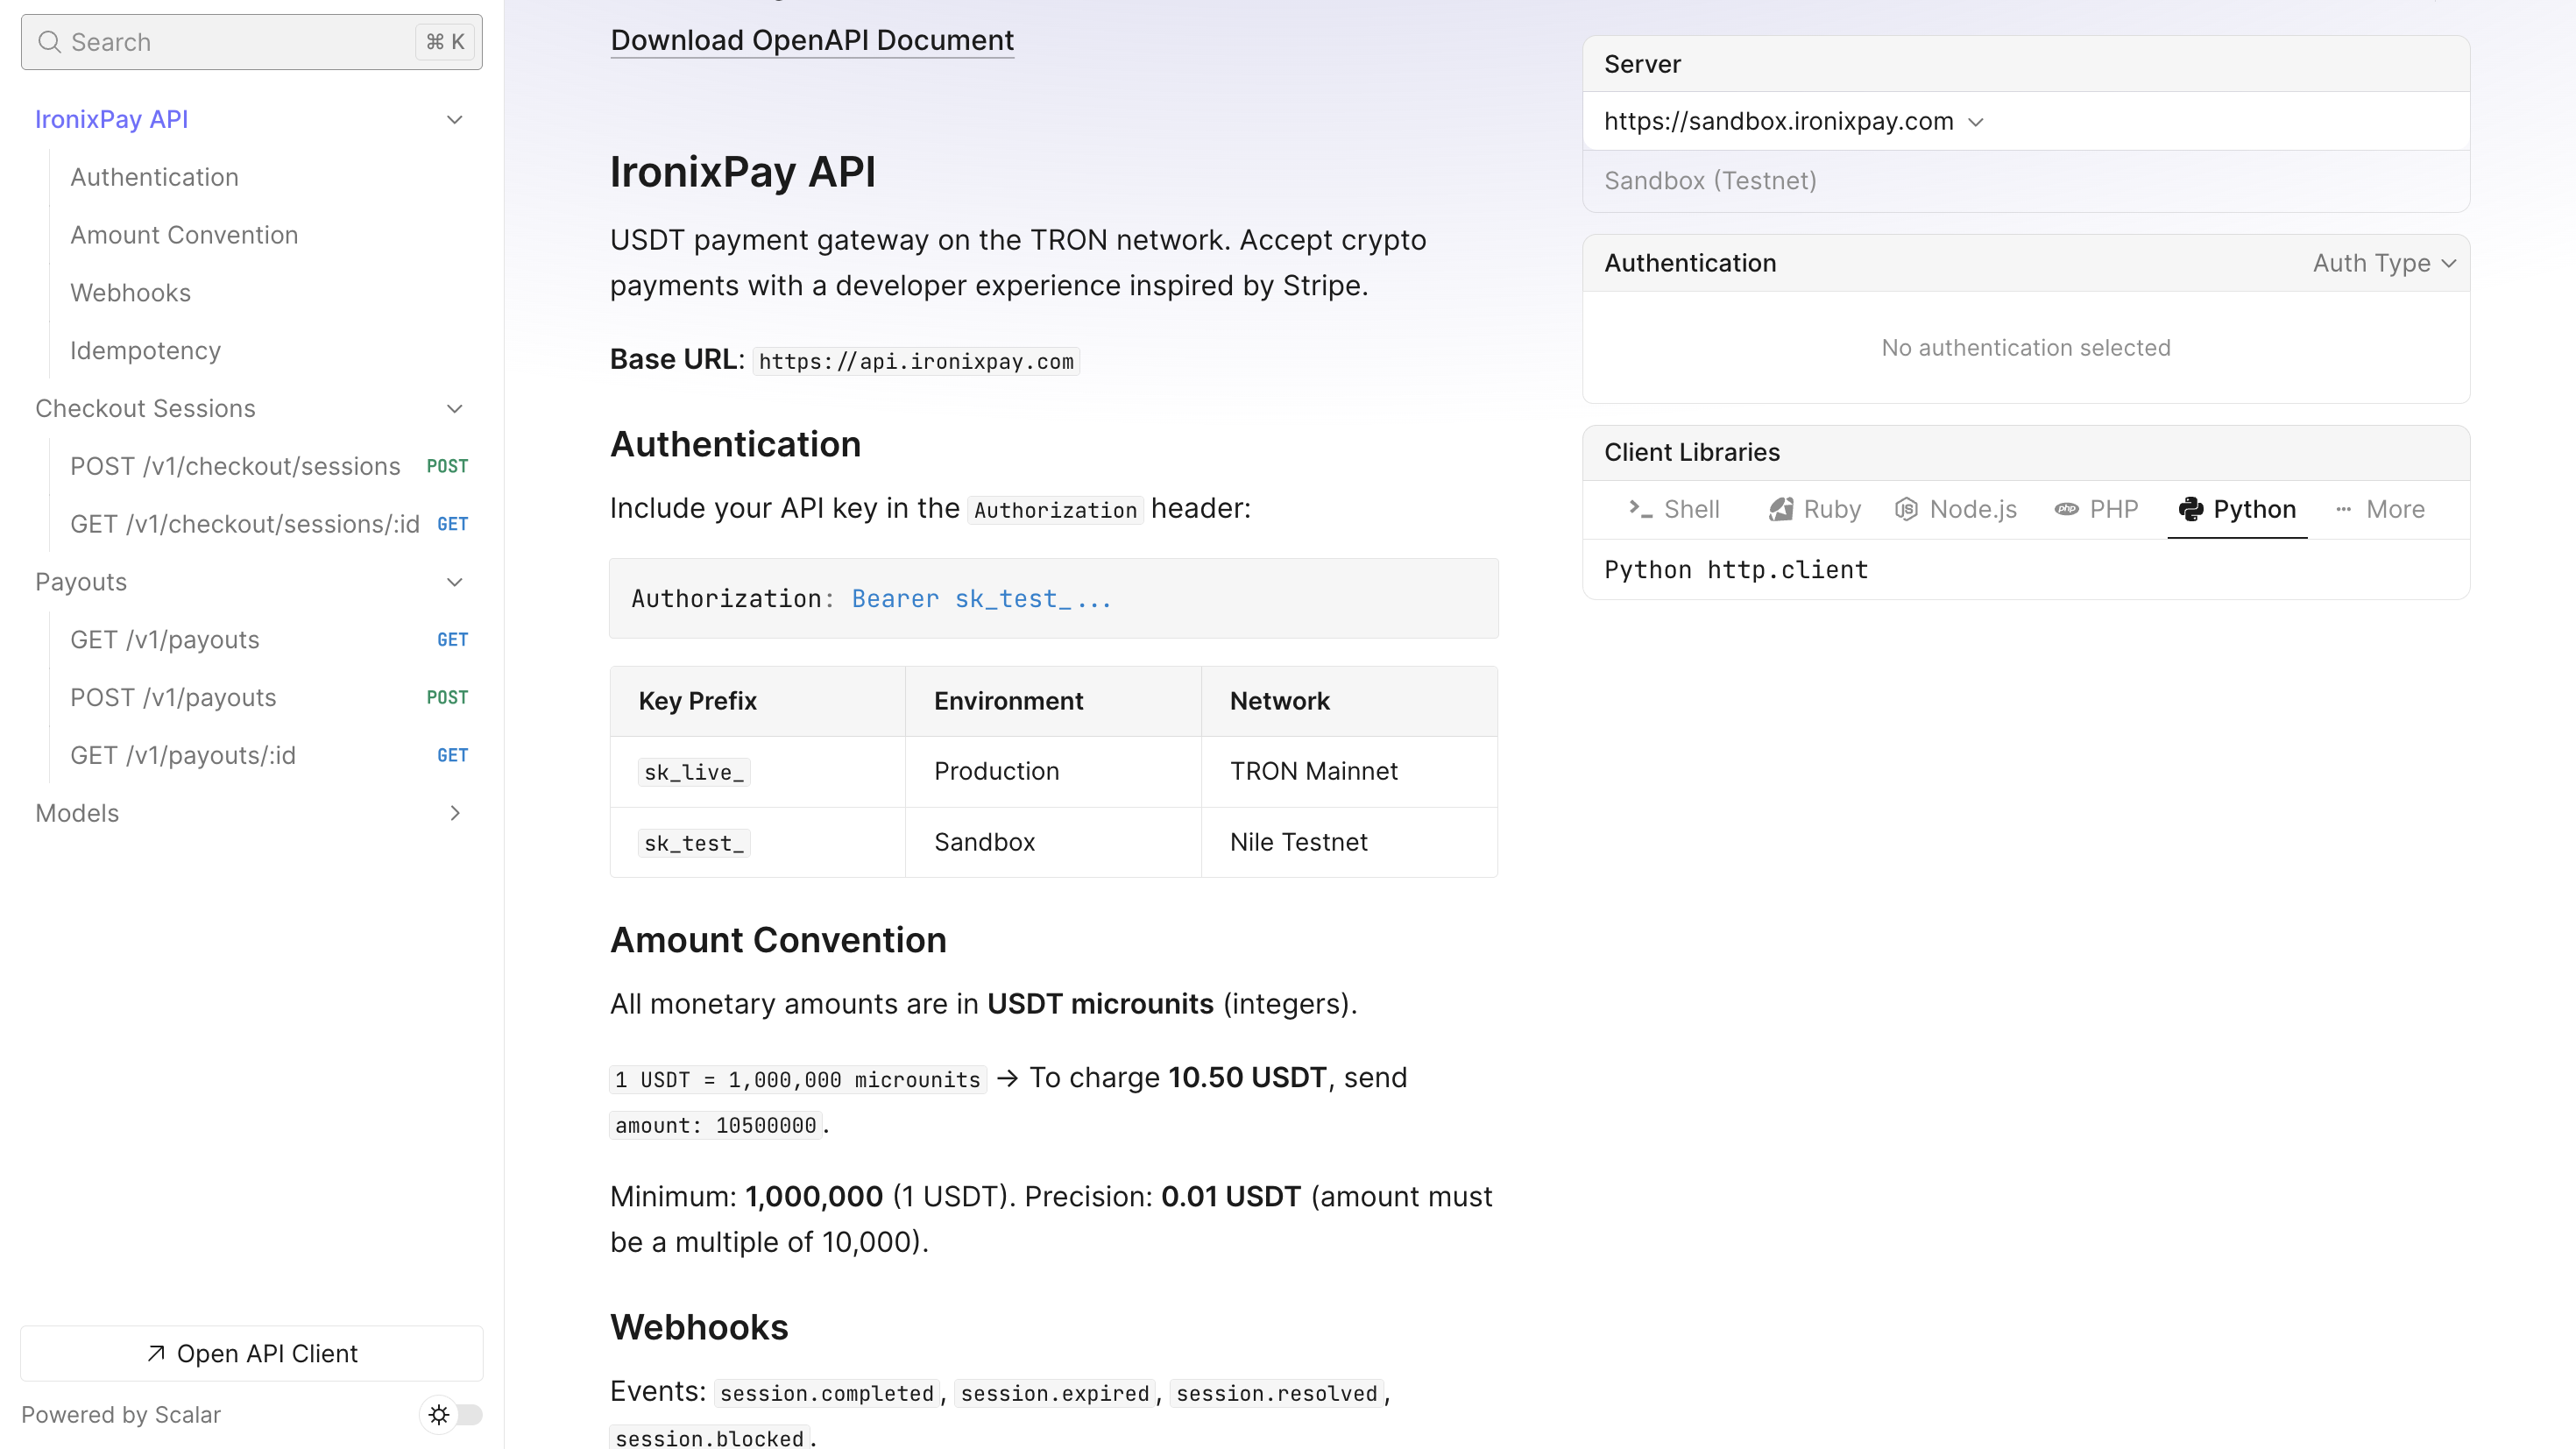Open the API Client

click(251, 1353)
